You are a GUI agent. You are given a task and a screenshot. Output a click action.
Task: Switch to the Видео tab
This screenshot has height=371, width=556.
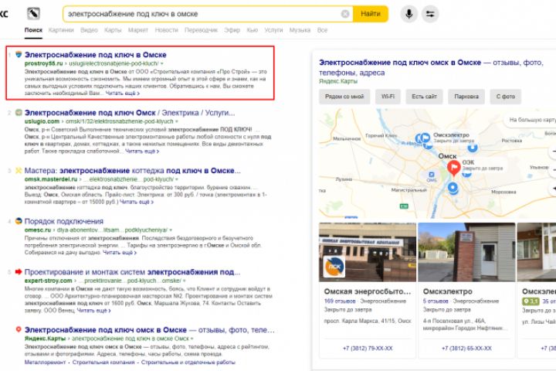coord(89,30)
